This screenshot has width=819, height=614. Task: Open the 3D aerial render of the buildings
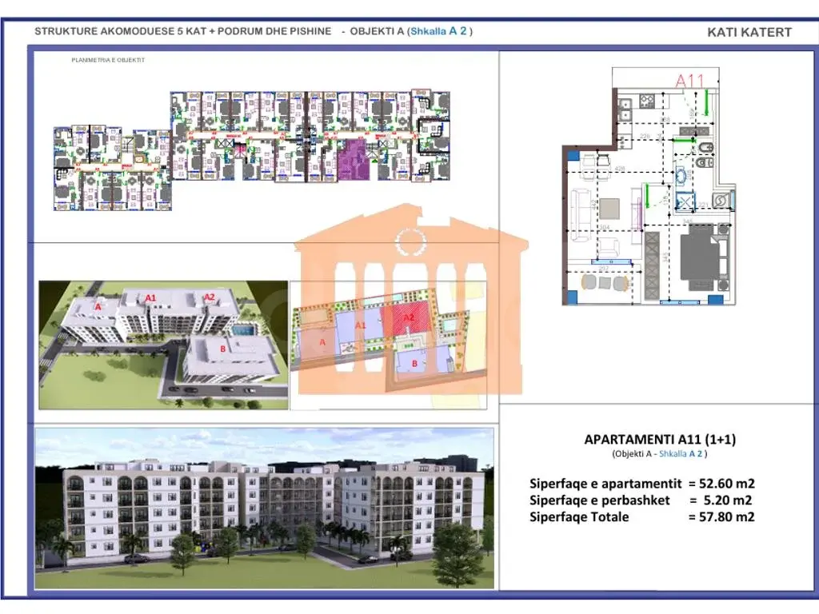(163, 345)
